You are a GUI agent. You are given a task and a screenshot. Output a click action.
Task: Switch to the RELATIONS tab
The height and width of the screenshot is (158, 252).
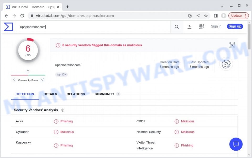coord(76,94)
